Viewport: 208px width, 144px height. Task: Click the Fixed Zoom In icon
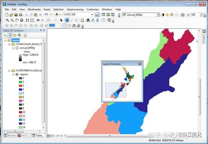coord(27,20)
